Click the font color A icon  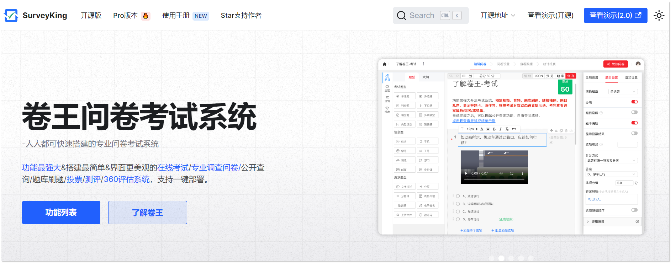tap(482, 129)
